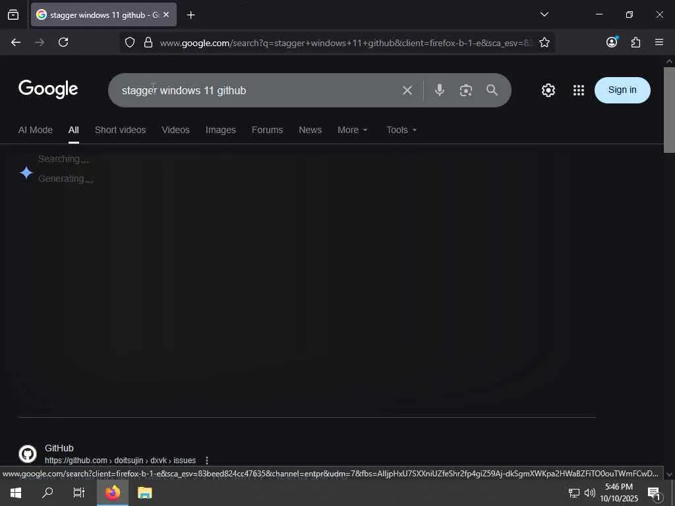Open Firefox application hamburger menu
Image resolution: width=675 pixels, height=506 pixels.
click(659, 42)
